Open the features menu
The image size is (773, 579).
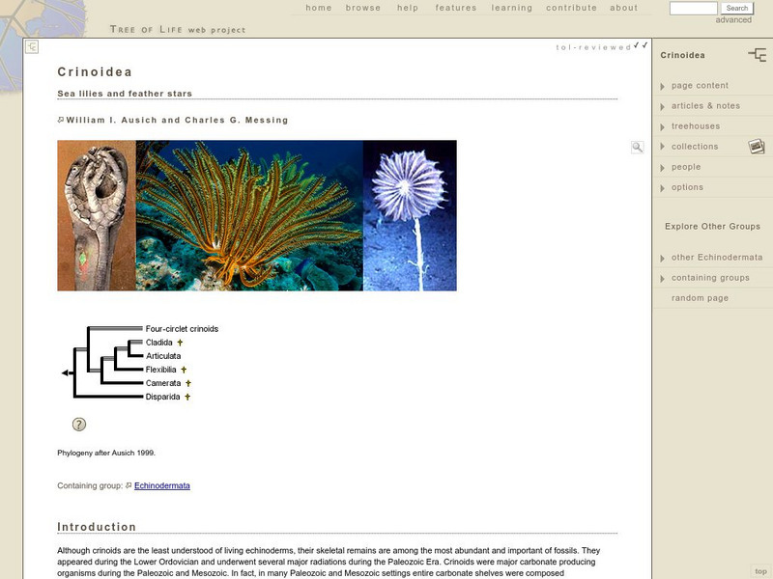coord(455,8)
